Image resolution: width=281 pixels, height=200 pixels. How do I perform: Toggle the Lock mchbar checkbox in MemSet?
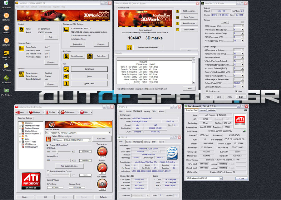207,91
